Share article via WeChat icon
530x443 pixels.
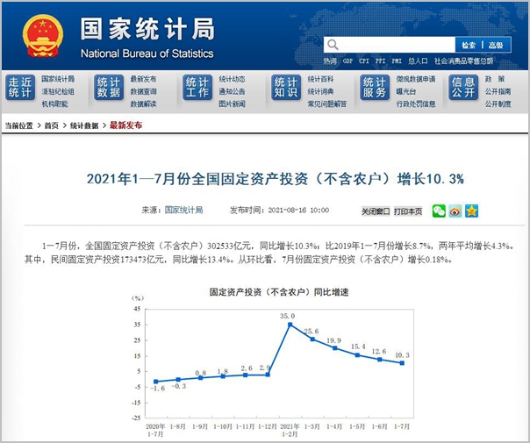439,211
